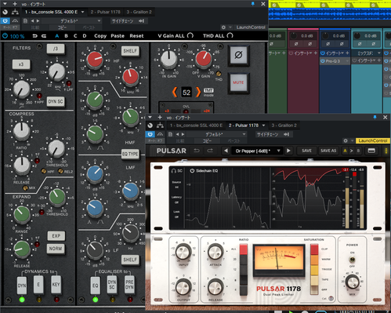
Task: Click the Pulsar INPUT knob
Action: click(x=183, y=252)
